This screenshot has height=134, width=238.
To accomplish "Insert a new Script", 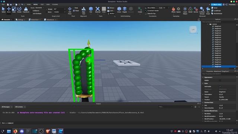I will tap(214, 8).
